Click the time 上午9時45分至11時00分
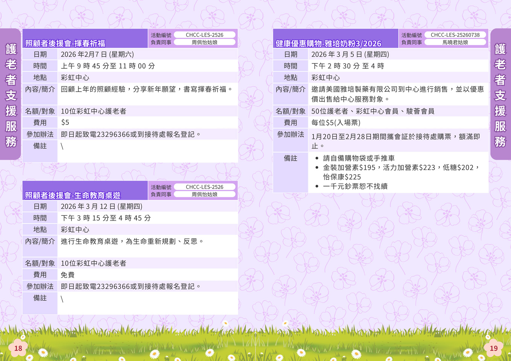The height and width of the screenshot is (361, 511). tap(108, 66)
